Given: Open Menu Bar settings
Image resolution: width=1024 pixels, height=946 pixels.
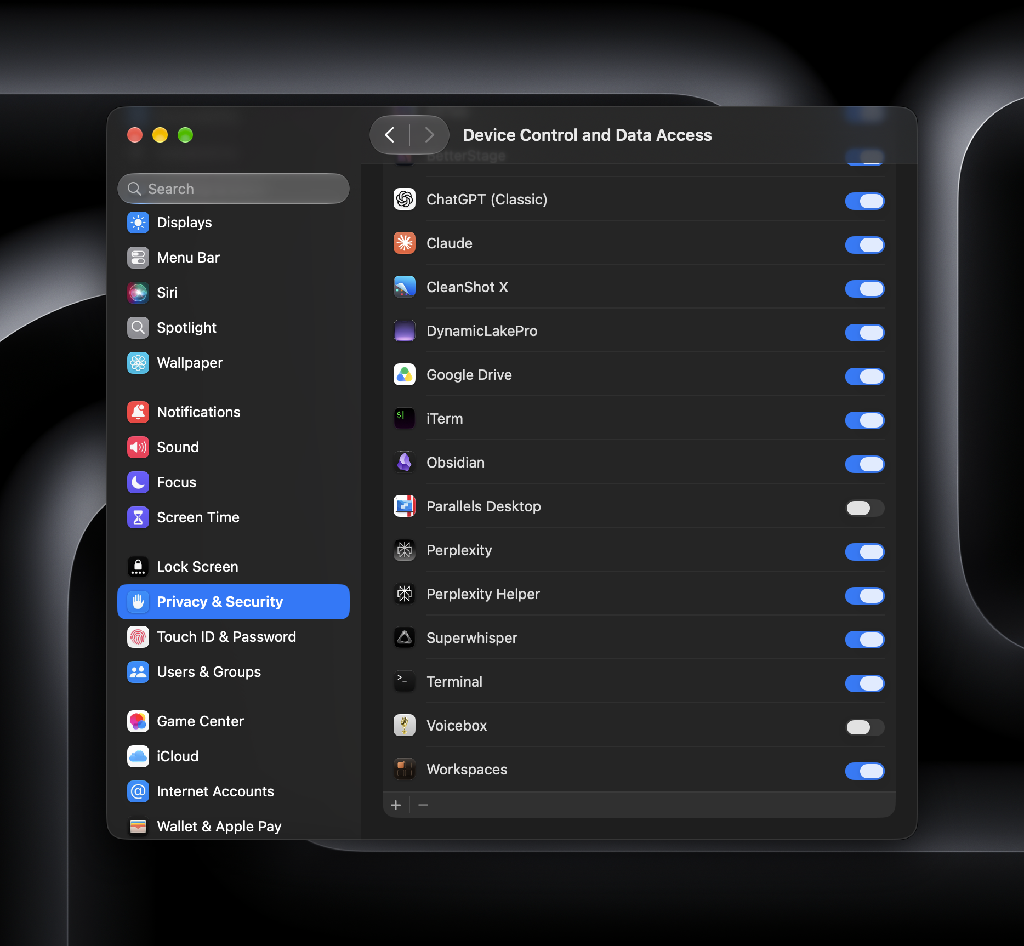Looking at the screenshot, I should [234, 258].
